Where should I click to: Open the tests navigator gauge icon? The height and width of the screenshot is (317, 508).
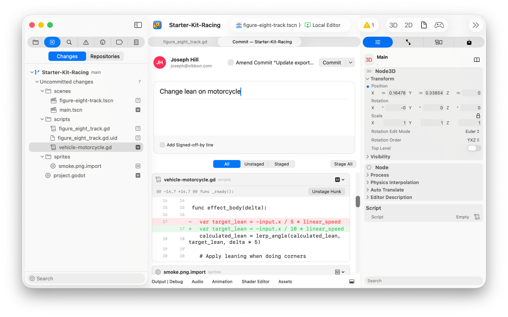103,42
